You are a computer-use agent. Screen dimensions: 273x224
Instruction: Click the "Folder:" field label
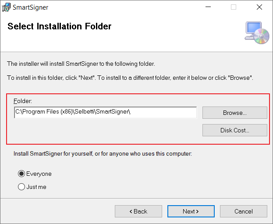point(23,101)
